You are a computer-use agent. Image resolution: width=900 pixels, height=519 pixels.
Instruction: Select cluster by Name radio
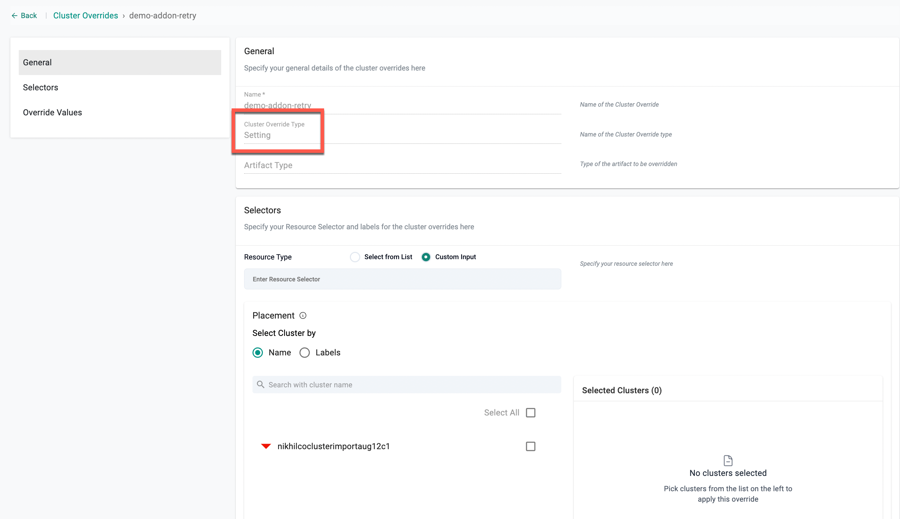(258, 353)
